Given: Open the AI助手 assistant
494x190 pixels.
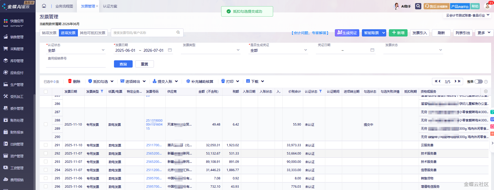Looking at the screenshot, I should (x=402, y=6).
